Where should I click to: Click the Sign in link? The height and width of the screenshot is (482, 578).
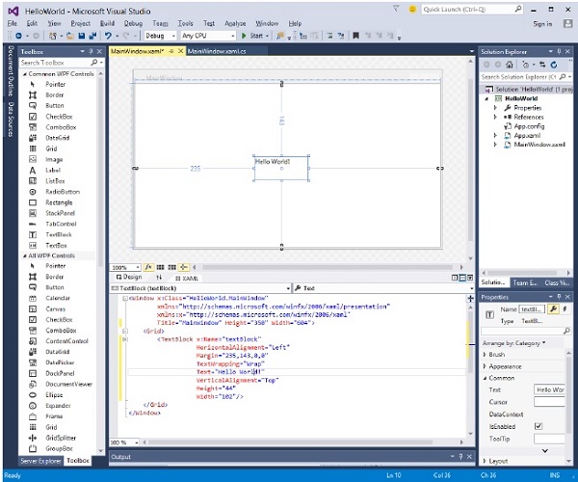pyautogui.click(x=542, y=23)
